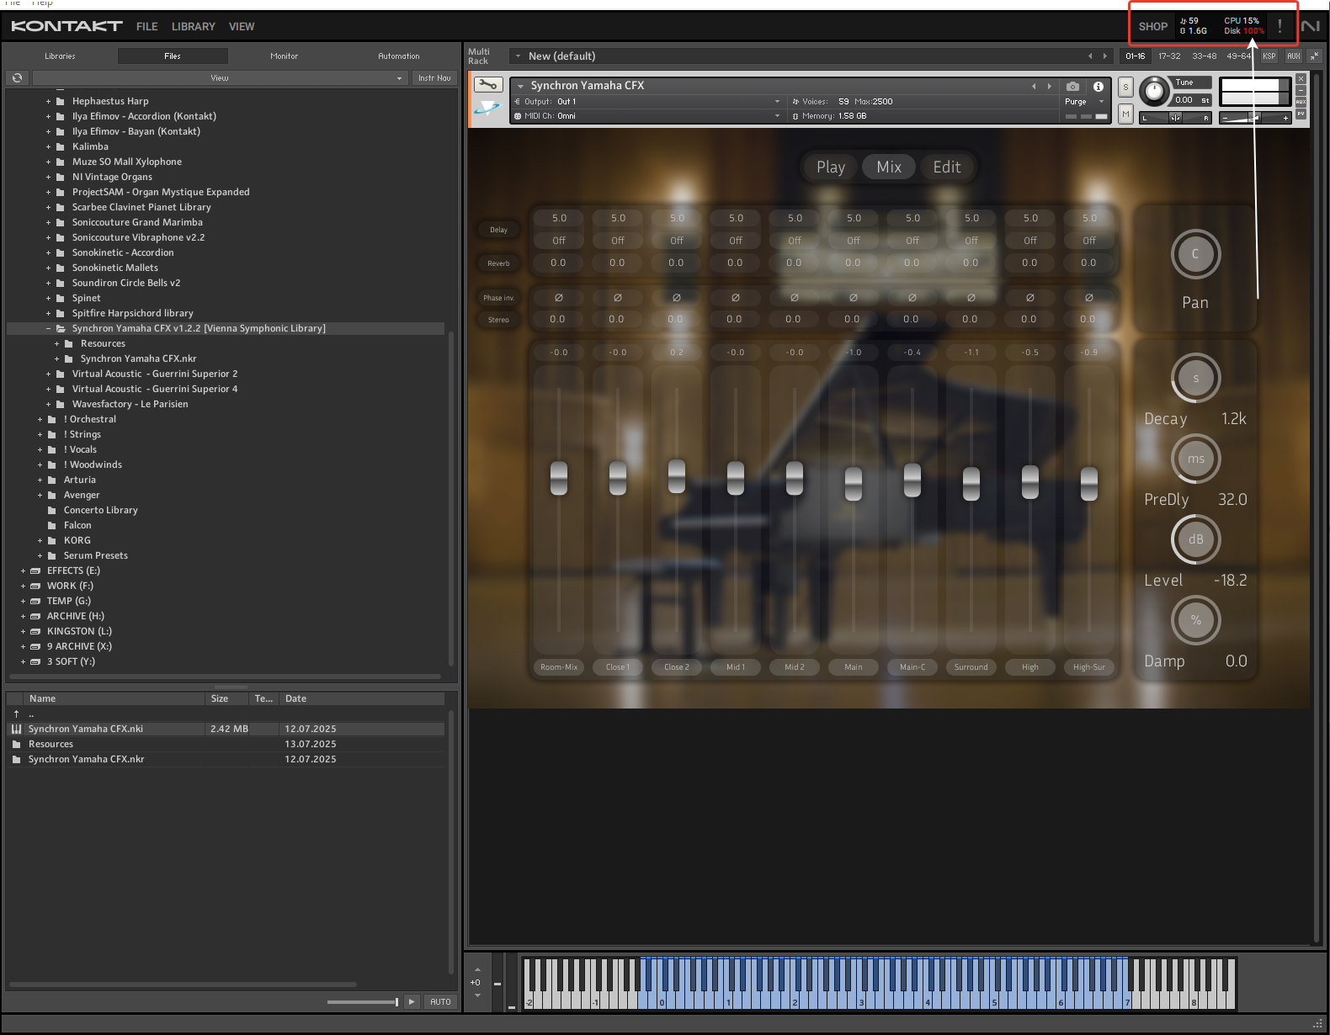The image size is (1330, 1035).
Task: Open the FILE menu
Action: pos(147,26)
